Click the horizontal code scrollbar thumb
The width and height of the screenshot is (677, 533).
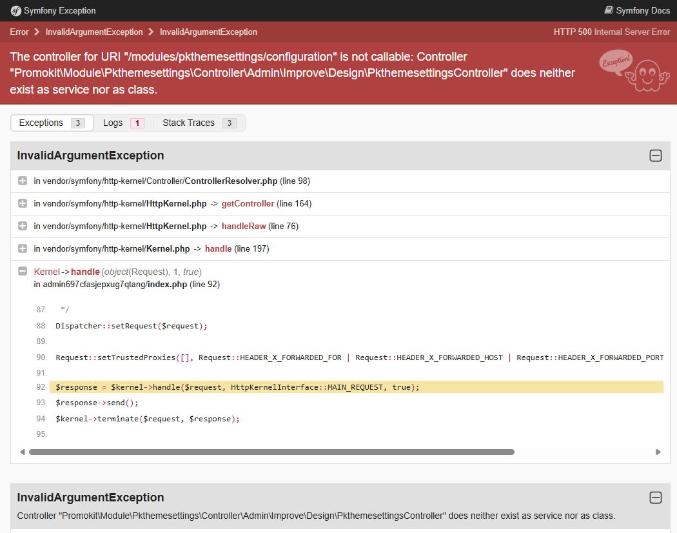click(x=271, y=452)
